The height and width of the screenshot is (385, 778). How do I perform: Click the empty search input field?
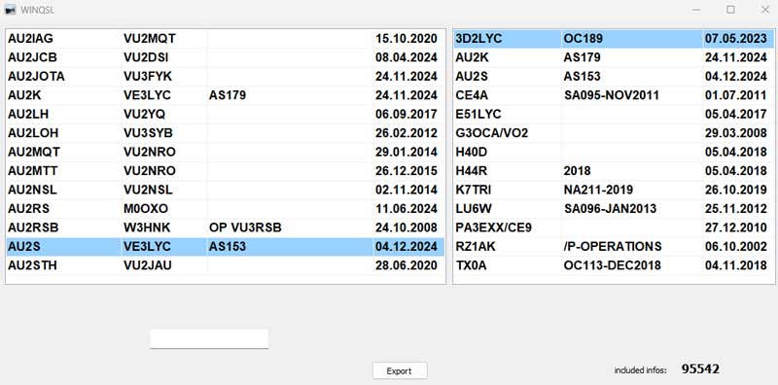coord(209,339)
